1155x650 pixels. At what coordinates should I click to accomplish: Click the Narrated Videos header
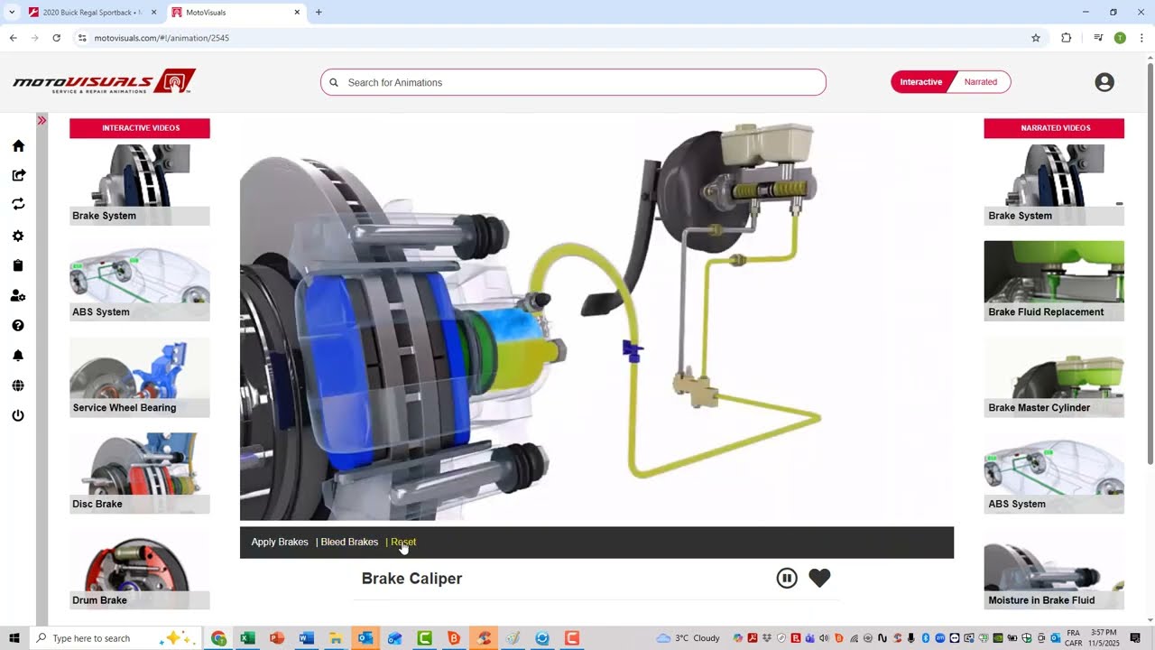point(1054,128)
